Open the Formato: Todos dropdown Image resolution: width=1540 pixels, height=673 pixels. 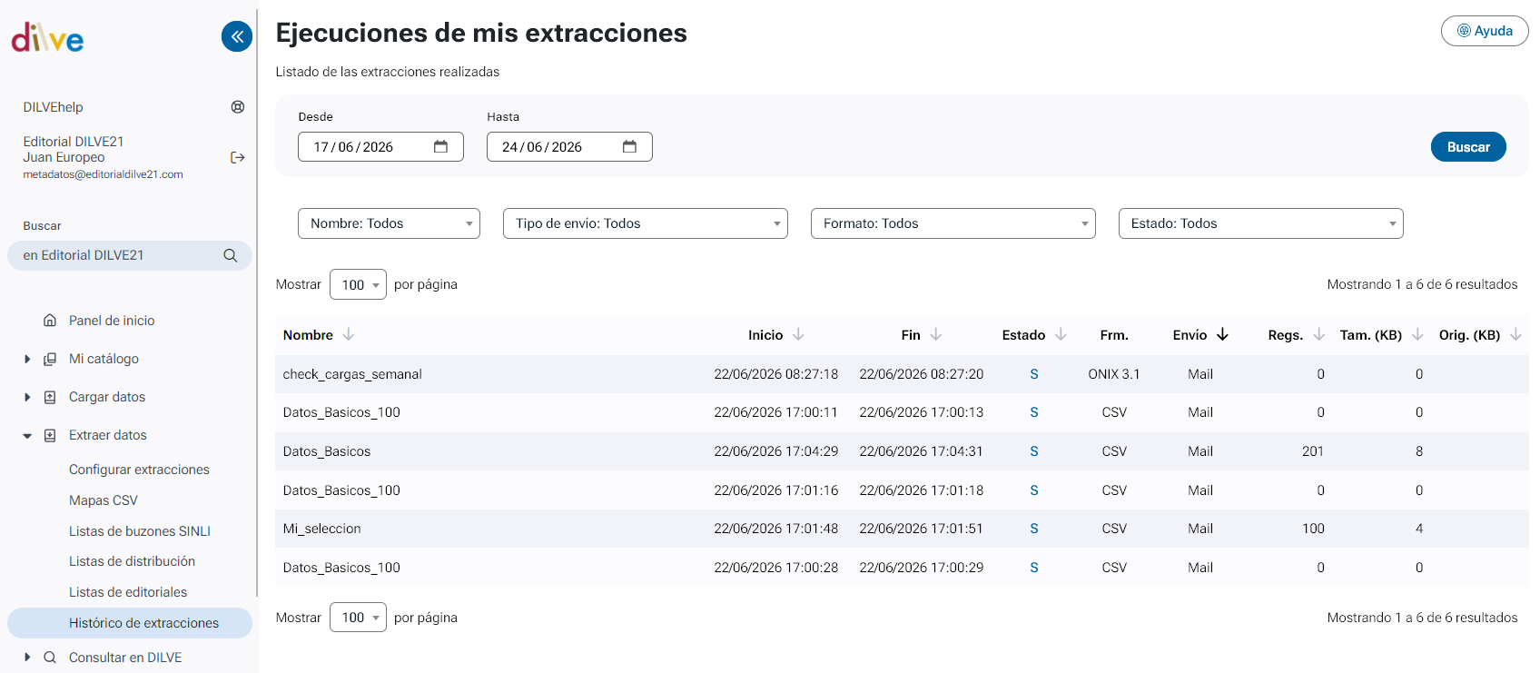(953, 223)
